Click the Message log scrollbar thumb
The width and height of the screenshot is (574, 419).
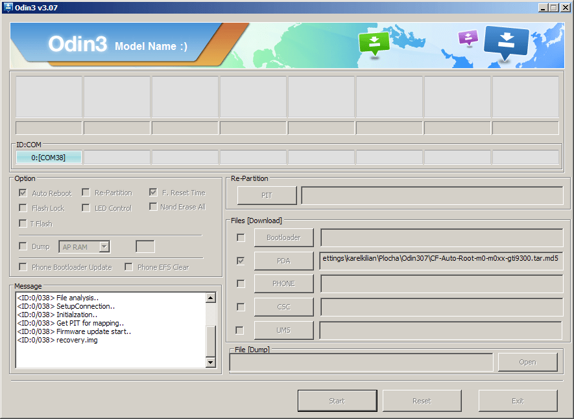point(211,341)
